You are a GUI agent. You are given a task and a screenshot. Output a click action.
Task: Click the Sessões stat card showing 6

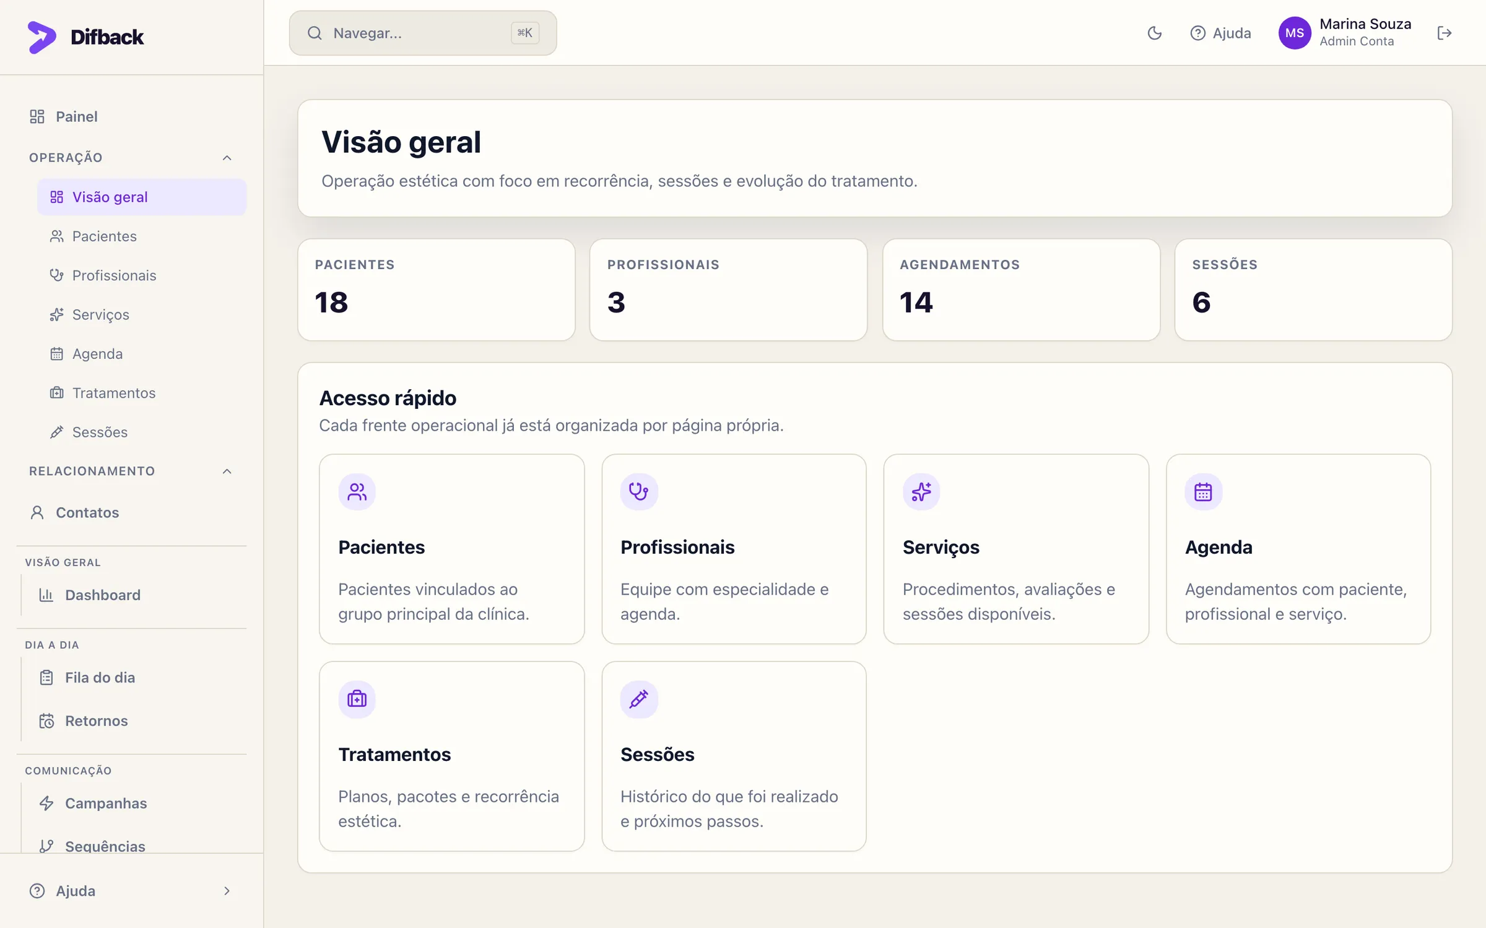click(1313, 290)
